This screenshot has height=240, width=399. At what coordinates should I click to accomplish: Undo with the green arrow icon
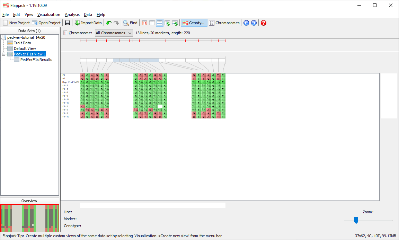(109, 23)
